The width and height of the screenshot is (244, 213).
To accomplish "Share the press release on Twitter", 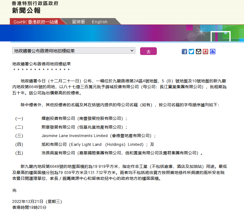I will (191, 52).
